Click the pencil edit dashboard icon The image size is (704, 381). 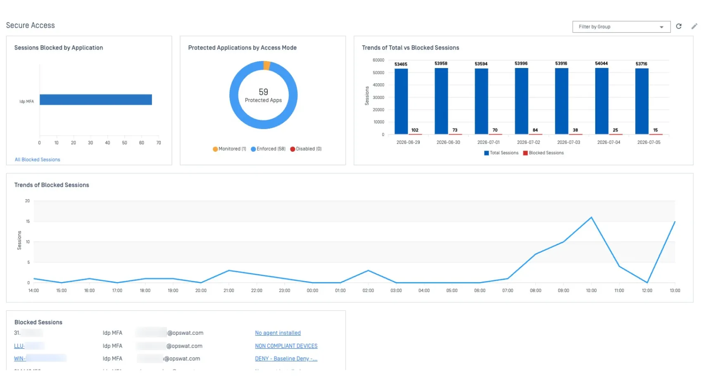[694, 26]
